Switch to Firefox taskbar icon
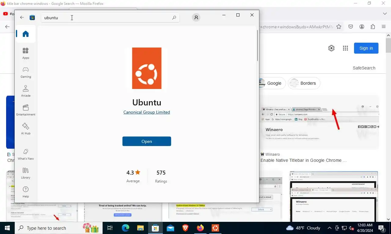The image size is (391, 234). pyautogui.click(x=200, y=228)
